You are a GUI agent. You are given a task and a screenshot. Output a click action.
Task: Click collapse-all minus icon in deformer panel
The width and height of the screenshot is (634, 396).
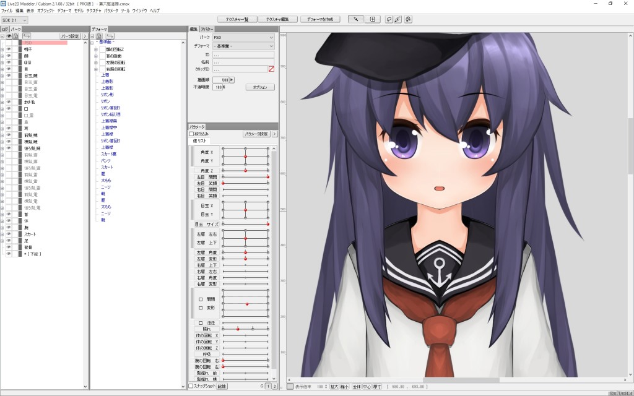92,36
